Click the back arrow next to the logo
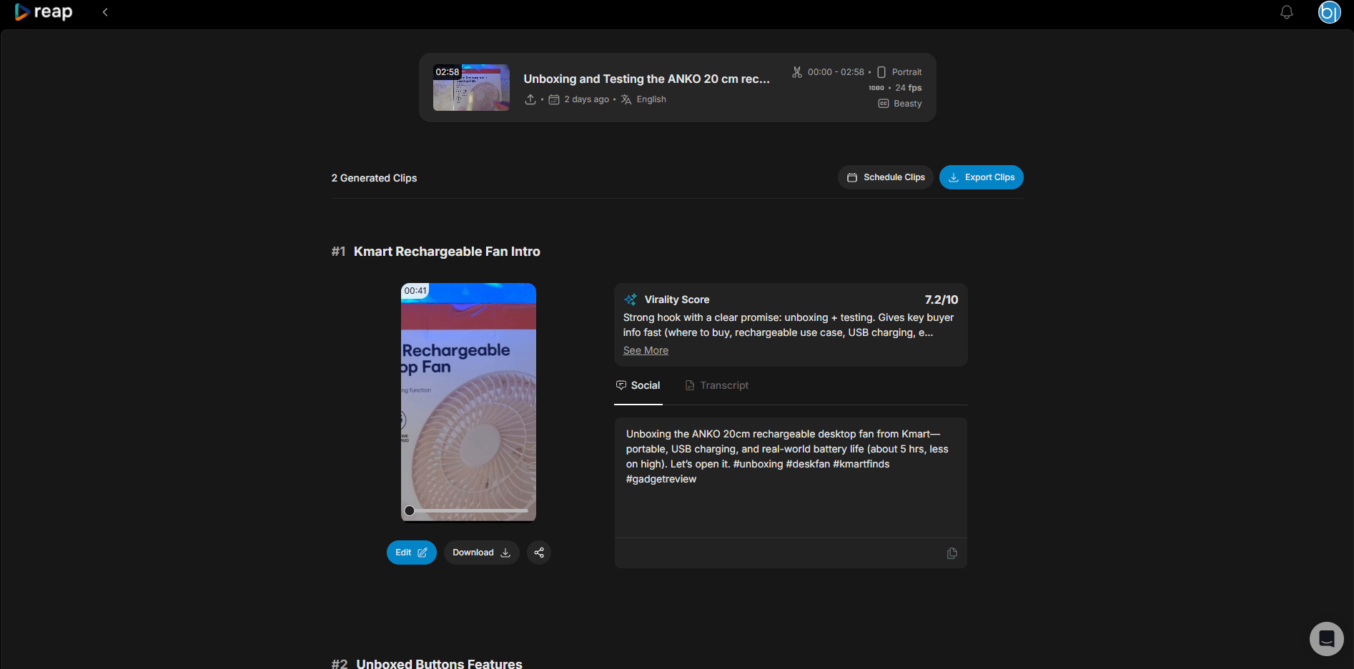The width and height of the screenshot is (1354, 669). 105,11
